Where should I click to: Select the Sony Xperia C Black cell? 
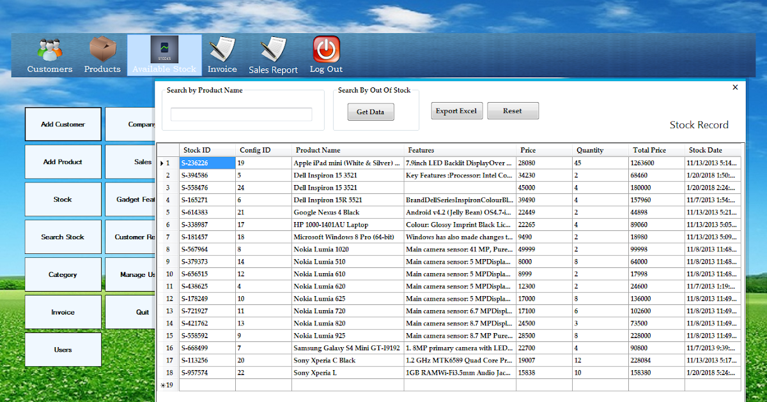[x=348, y=361]
